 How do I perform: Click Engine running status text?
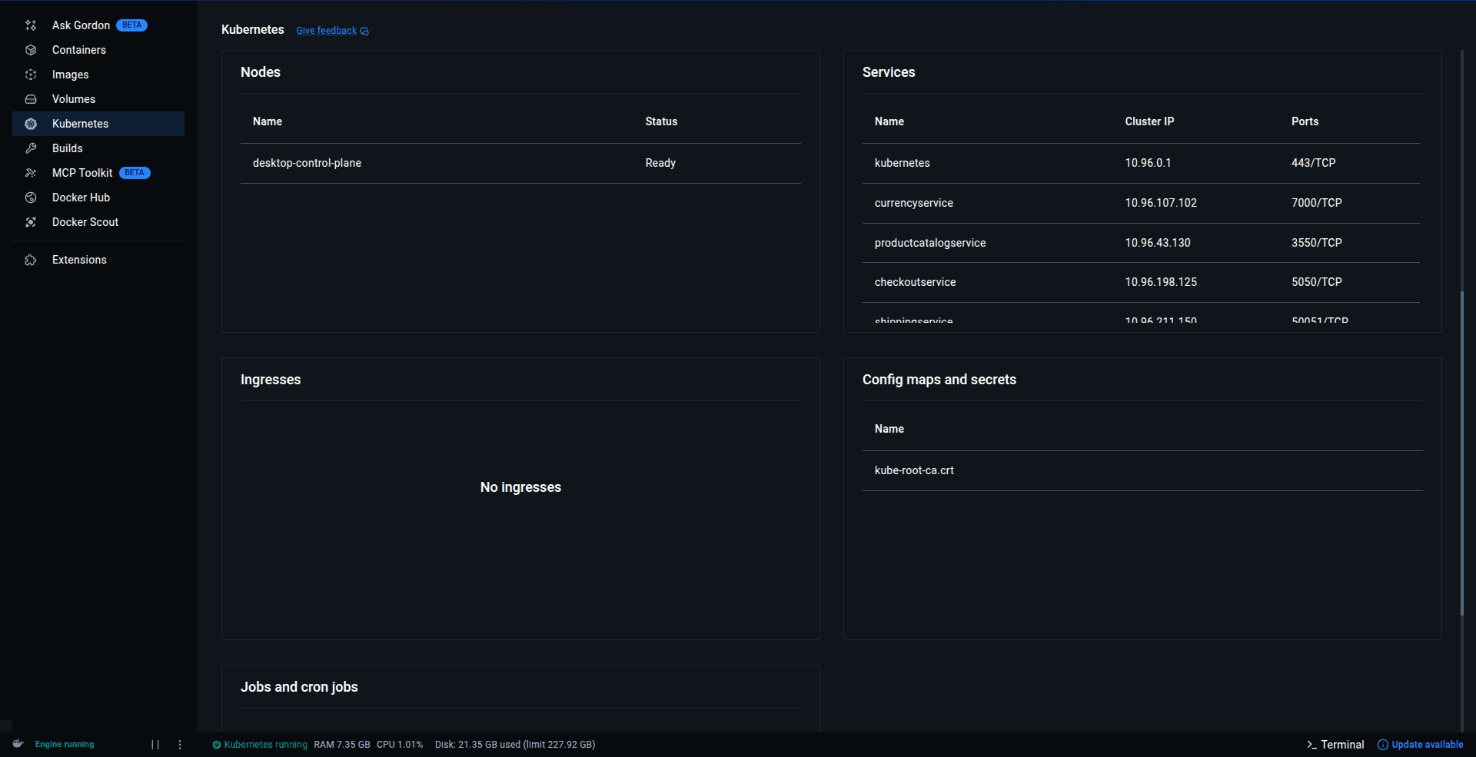pos(65,745)
